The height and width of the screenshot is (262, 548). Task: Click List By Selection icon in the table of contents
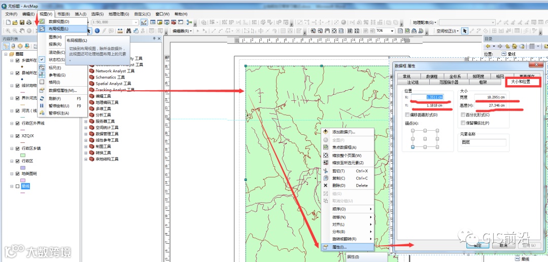(26, 46)
